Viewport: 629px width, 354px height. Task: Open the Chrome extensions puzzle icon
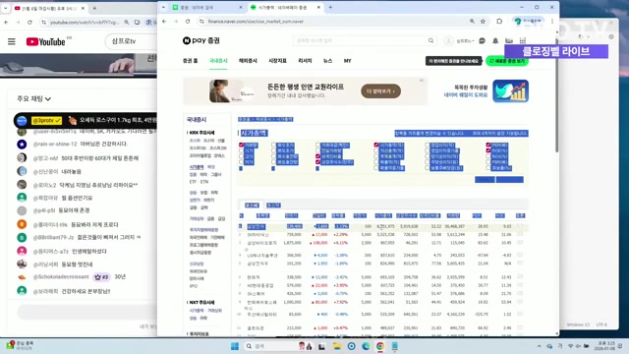coord(499,22)
